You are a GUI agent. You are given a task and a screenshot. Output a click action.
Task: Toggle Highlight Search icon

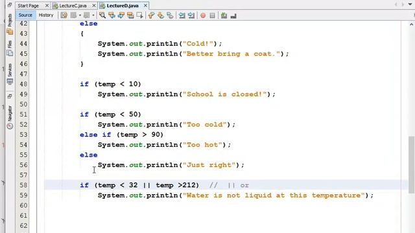point(130,16)
